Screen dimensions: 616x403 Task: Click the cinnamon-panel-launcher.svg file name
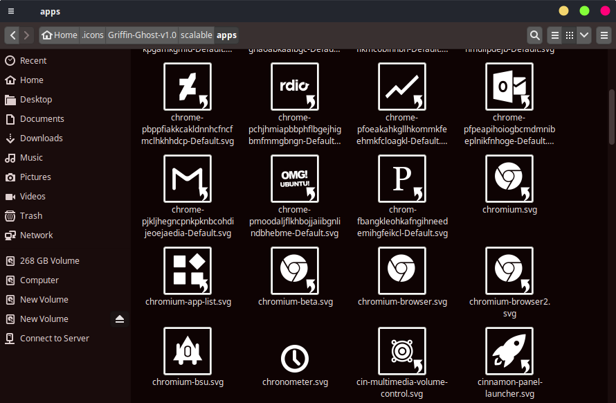509,388
